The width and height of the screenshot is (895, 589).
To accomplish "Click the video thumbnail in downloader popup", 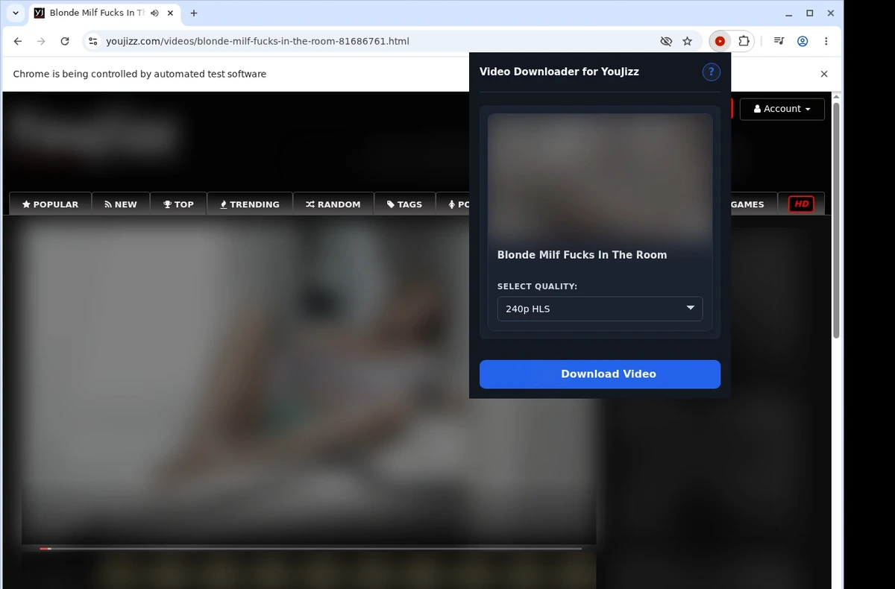I will coord(600,176).
